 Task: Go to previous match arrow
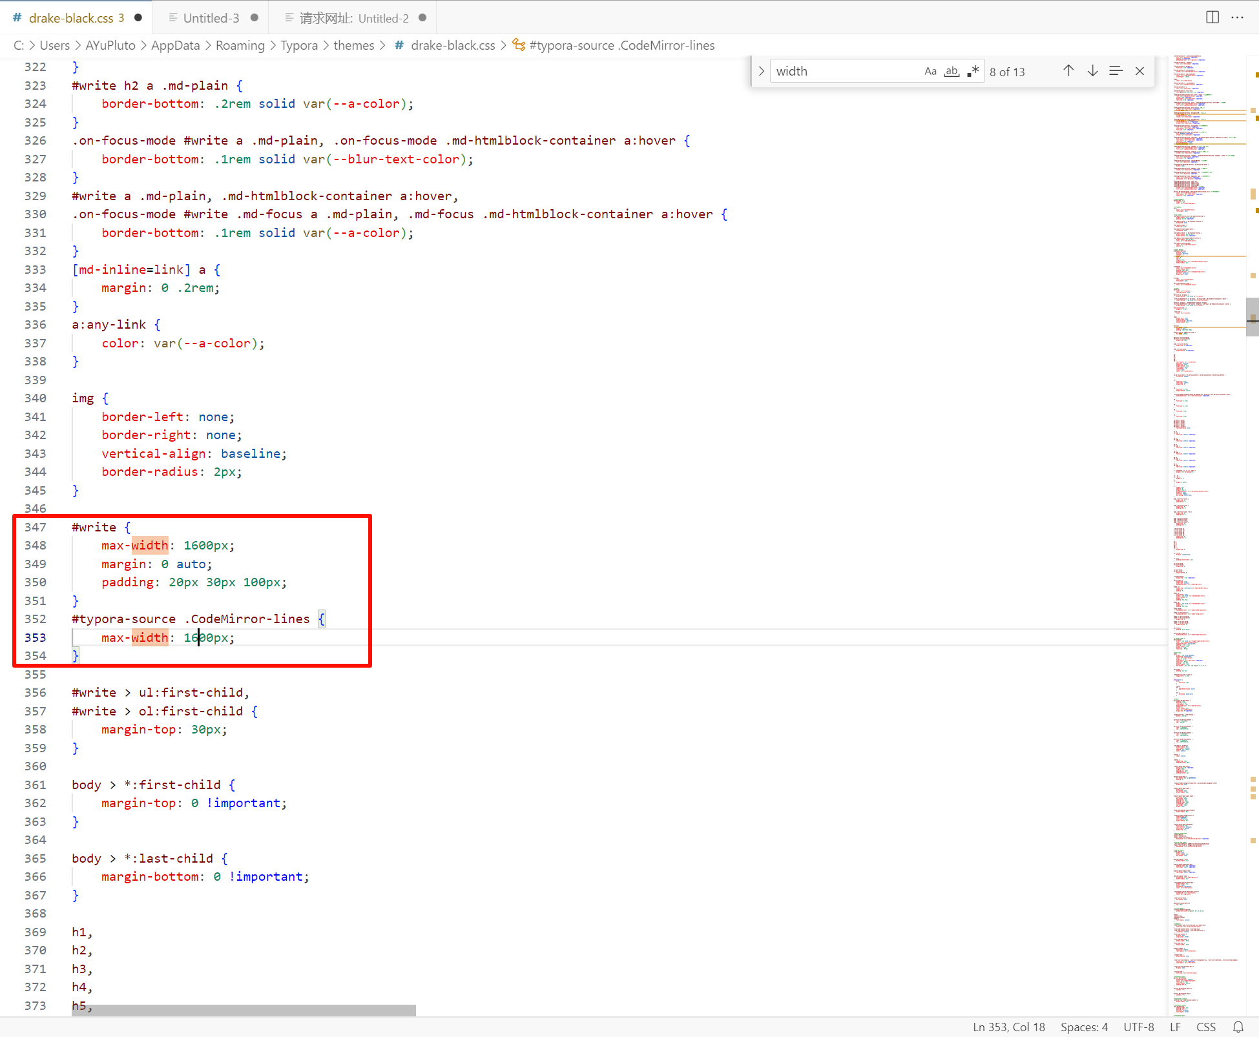click(1068, 71)
